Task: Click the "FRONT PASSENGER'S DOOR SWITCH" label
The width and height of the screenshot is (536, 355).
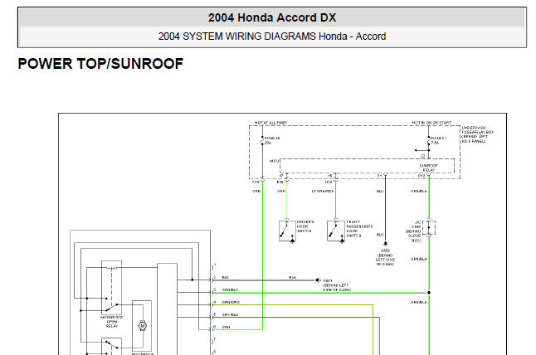Action: (359, 229)
